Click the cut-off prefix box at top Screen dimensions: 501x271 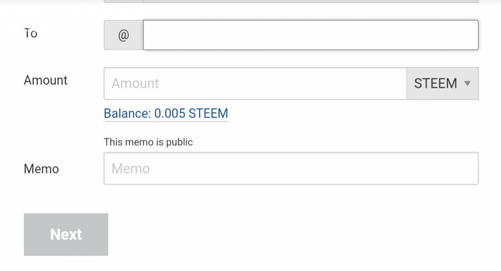coord(123,1)
